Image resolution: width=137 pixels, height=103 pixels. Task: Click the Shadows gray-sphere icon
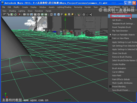click(69, 15)
